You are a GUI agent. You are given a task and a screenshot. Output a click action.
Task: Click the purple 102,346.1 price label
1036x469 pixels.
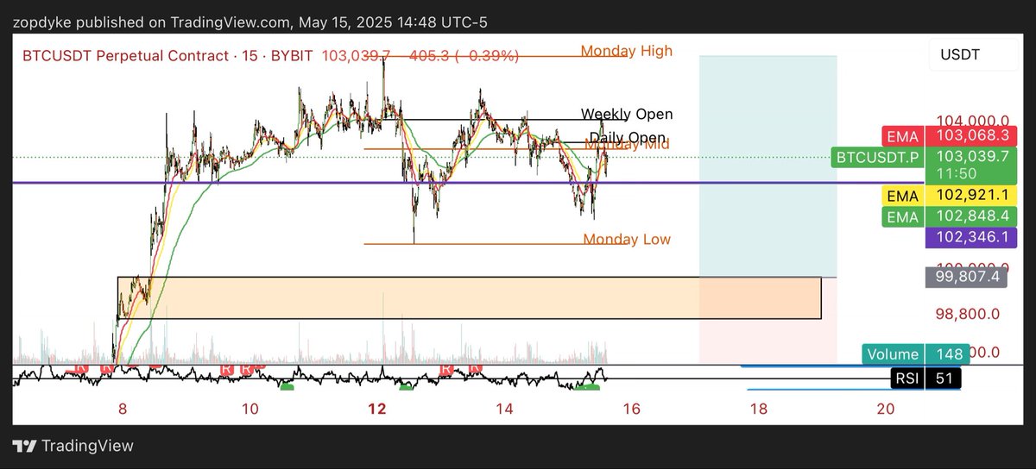[970, 239]
